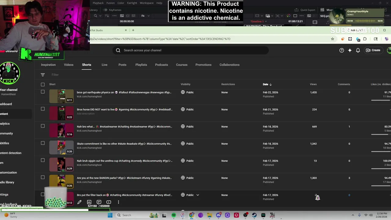Screen dimensions: 391x220
Task: Check the BANGIN parks short's checkbox
Action: pos(43,177)
